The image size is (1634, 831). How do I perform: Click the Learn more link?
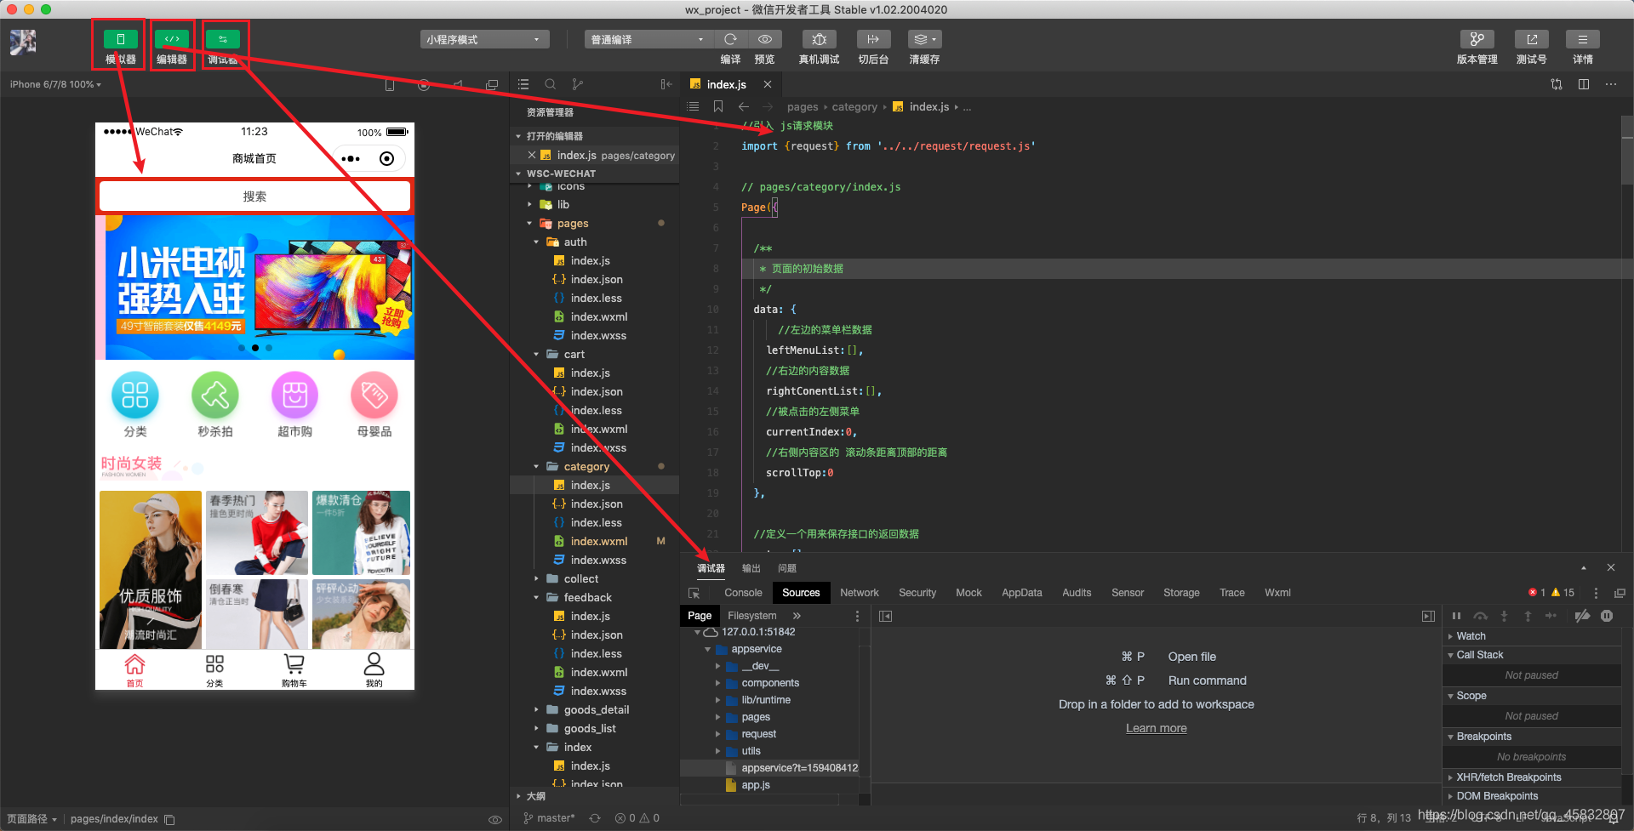point(1156,728)
